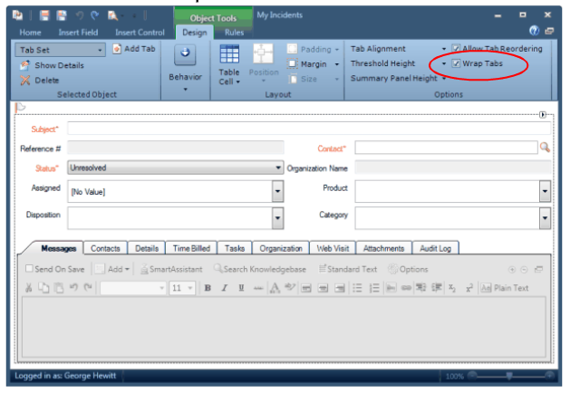Click the Italic formatting icon

pyautogui.click(x=224, y=288)
